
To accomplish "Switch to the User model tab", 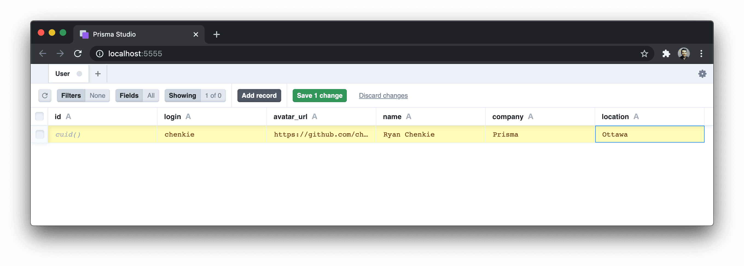I will click(x=62, y=73).
